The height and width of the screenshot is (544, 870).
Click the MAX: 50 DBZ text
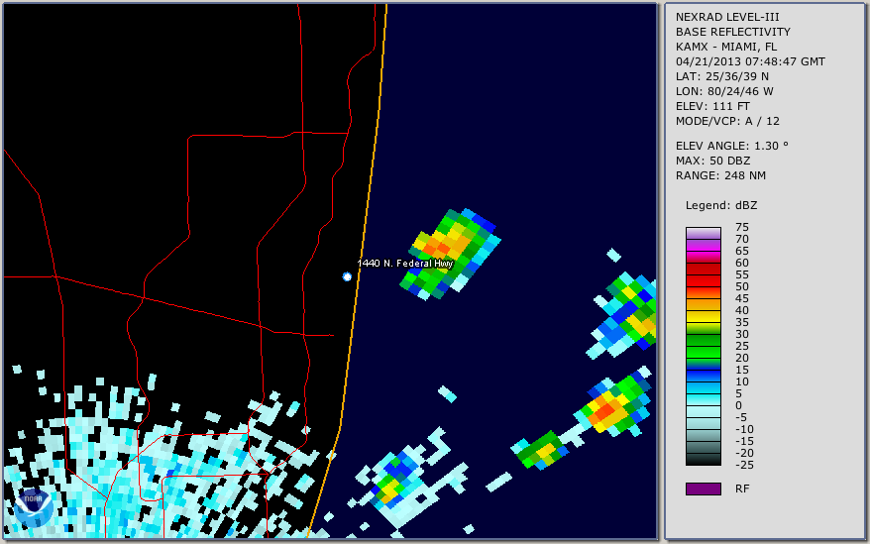(x=713, y=161)
